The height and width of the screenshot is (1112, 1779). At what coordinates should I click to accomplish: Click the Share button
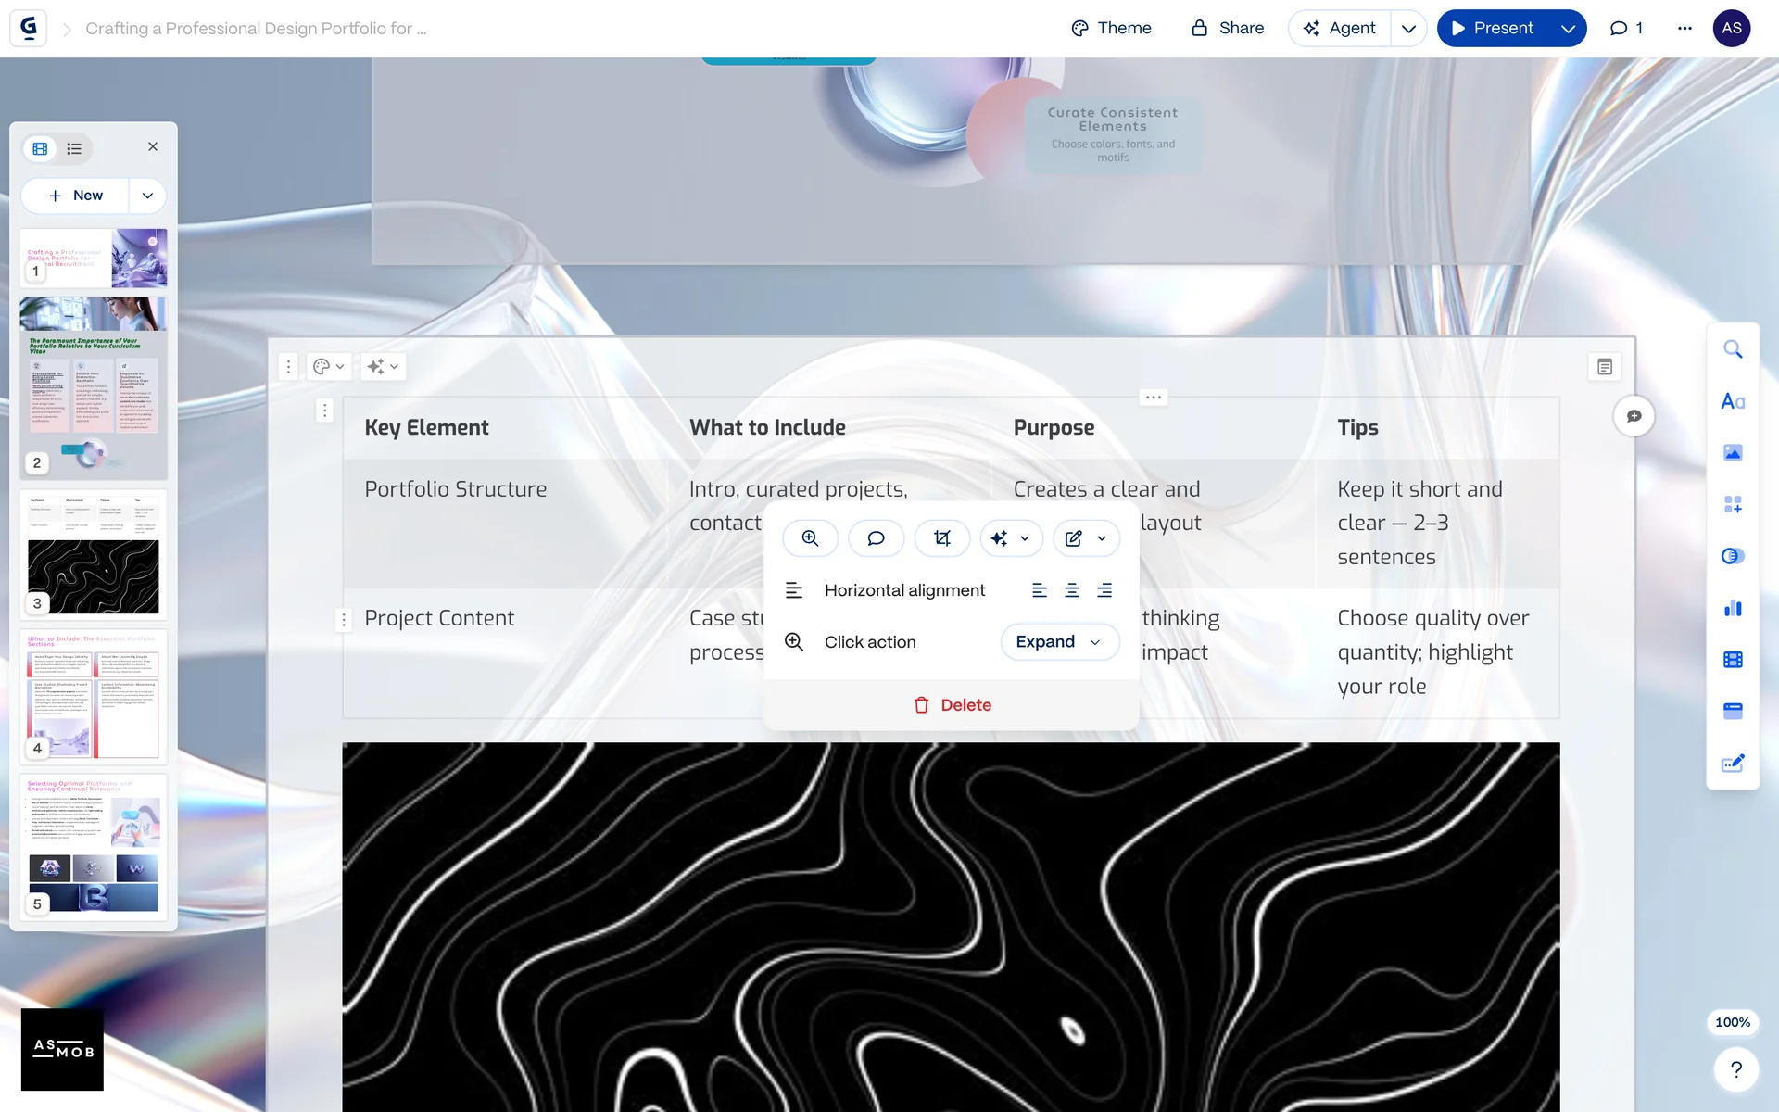click(1228, 29)
